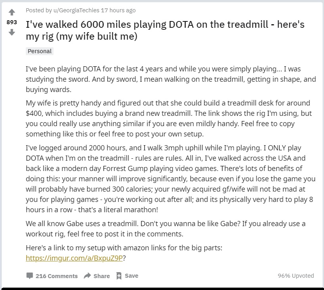This screenshot has height=290, width=324.
Task: Click the 'Here's a link to my setup' line
Action: 124,248
